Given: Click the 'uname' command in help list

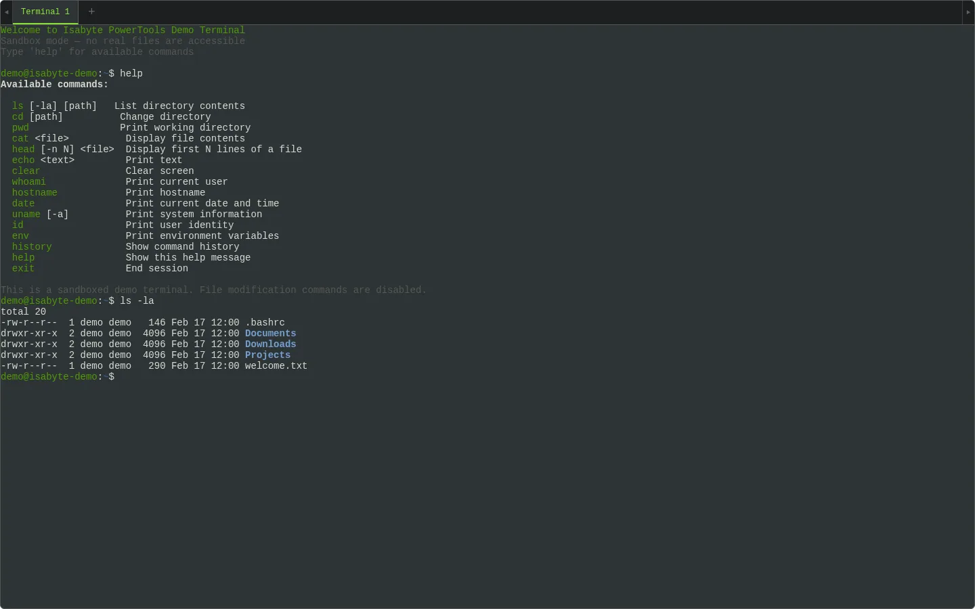Looking at the screenshot, I should pyautogui.click(x=26, y=215).
